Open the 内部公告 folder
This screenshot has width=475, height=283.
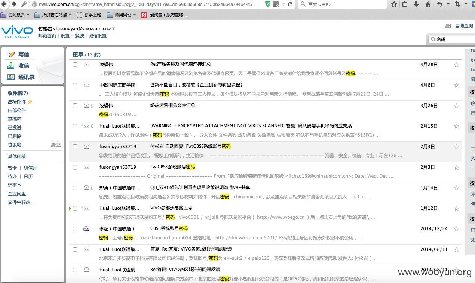click(17, 111)
